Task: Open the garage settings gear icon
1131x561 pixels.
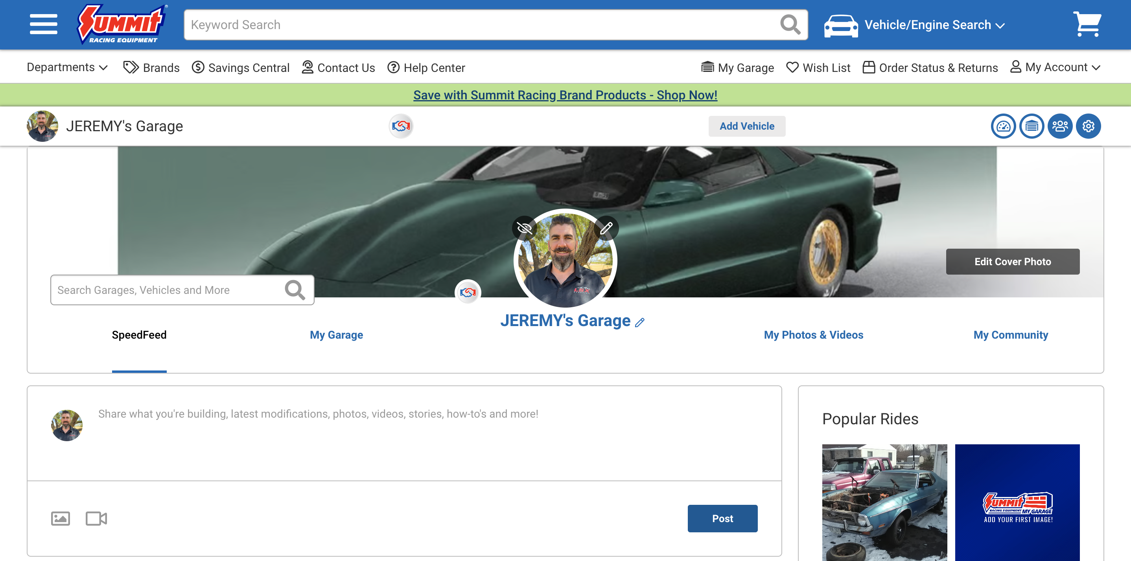Action: [1088, 126]
